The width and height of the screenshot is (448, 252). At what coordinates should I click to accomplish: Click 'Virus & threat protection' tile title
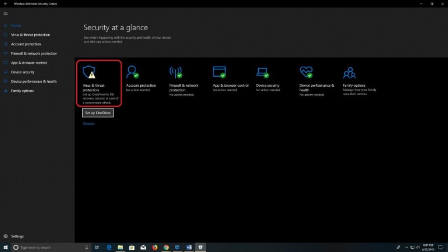[x=94, y=88]
